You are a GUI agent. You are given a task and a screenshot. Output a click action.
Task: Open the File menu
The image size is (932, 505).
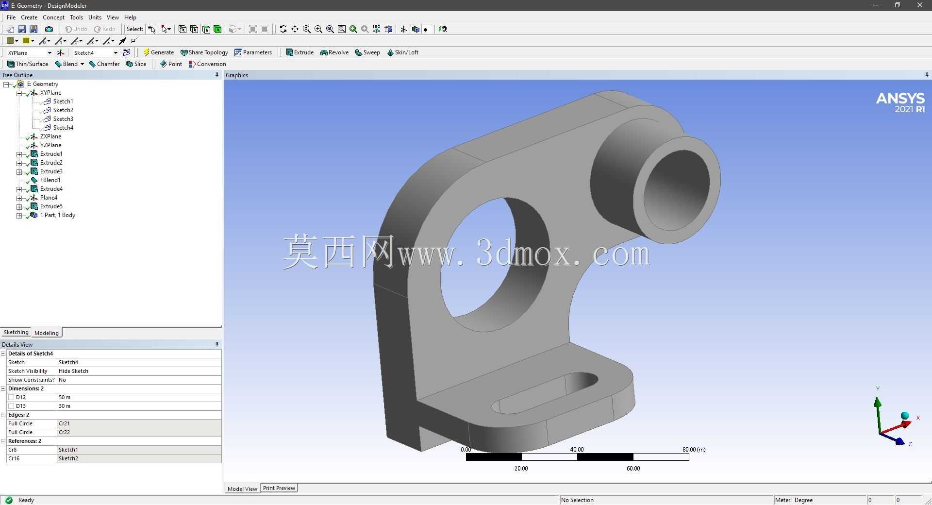click(x=11, y=17)
